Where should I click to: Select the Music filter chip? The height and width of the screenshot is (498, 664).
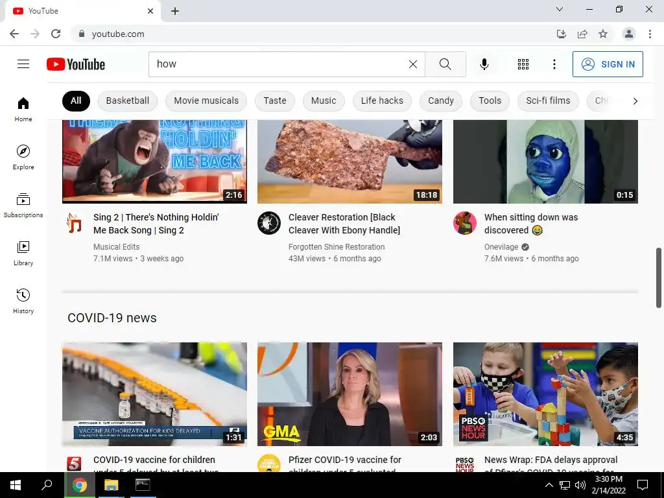click(324, 101)
